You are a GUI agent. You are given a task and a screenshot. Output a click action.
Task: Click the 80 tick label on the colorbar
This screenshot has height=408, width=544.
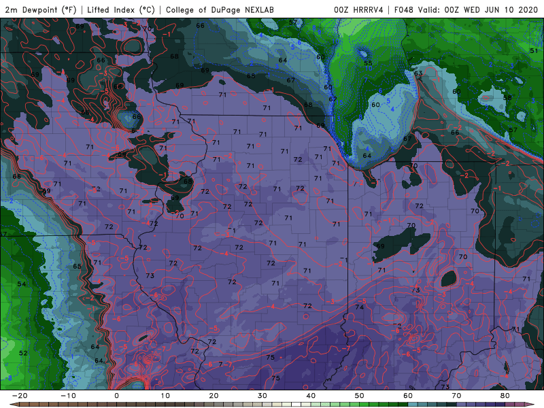point(505,396)
